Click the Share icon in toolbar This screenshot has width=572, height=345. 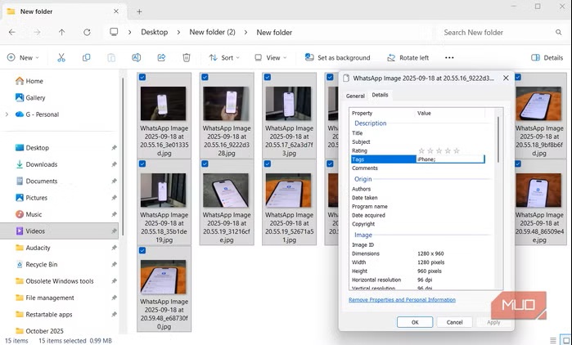coord(161,58)
